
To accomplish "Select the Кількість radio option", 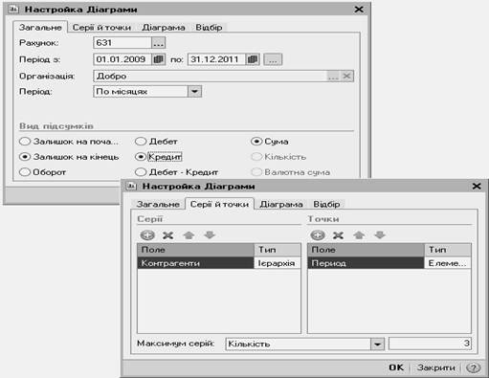I will [278, 157].
